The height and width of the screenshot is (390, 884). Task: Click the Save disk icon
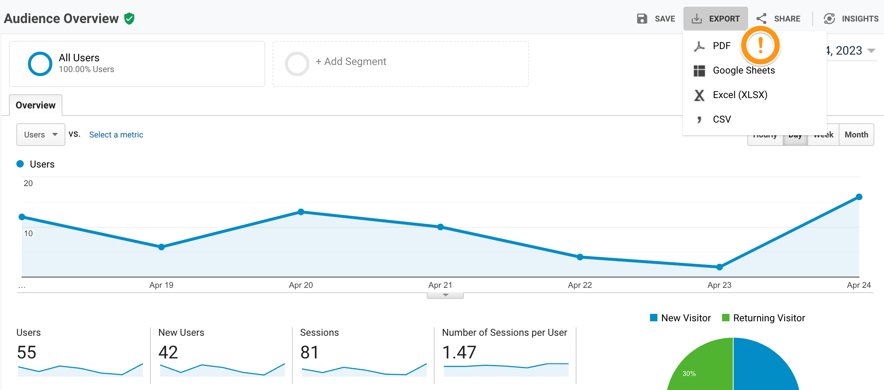point(642,19)
